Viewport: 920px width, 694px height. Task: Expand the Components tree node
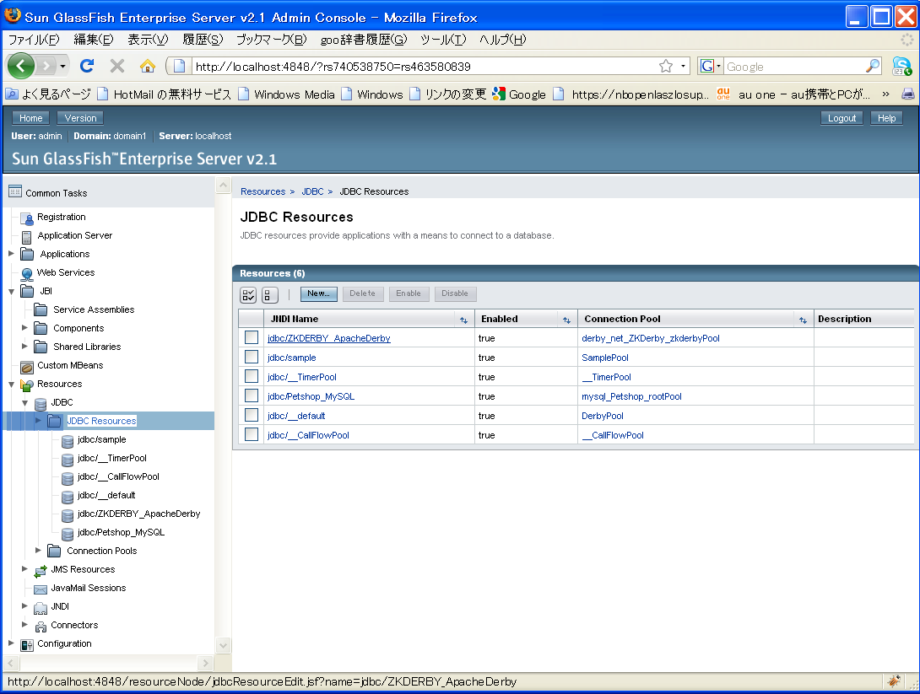[x=24, y=328]
